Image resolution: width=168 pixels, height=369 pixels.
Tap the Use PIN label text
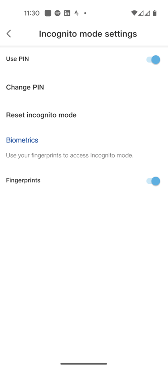tap(17, 59)
